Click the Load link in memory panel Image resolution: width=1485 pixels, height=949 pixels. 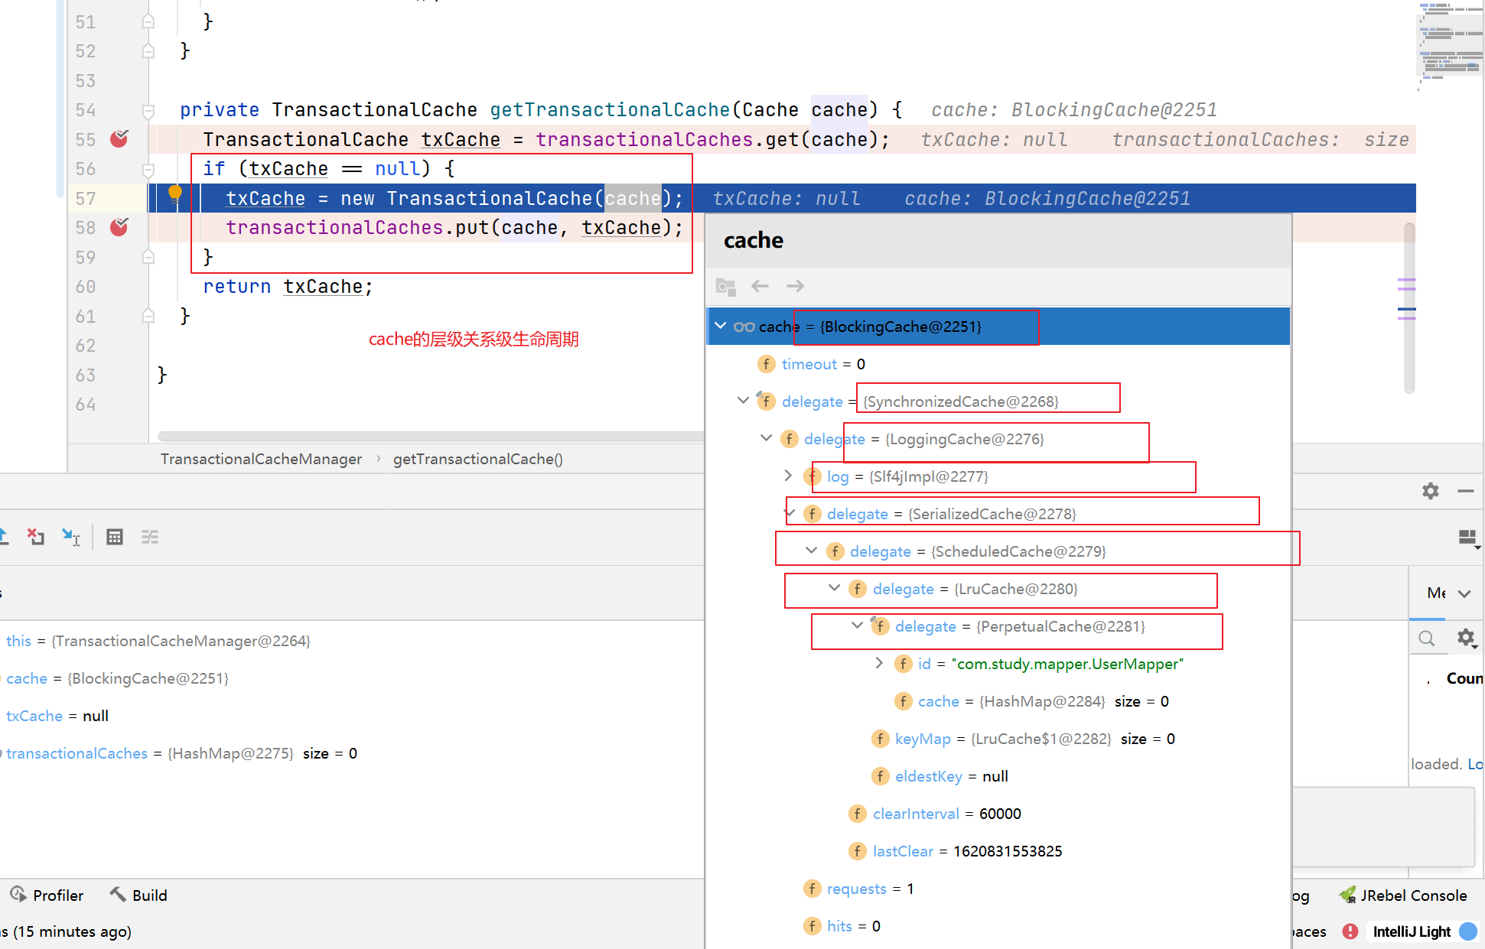(1475, 764)
